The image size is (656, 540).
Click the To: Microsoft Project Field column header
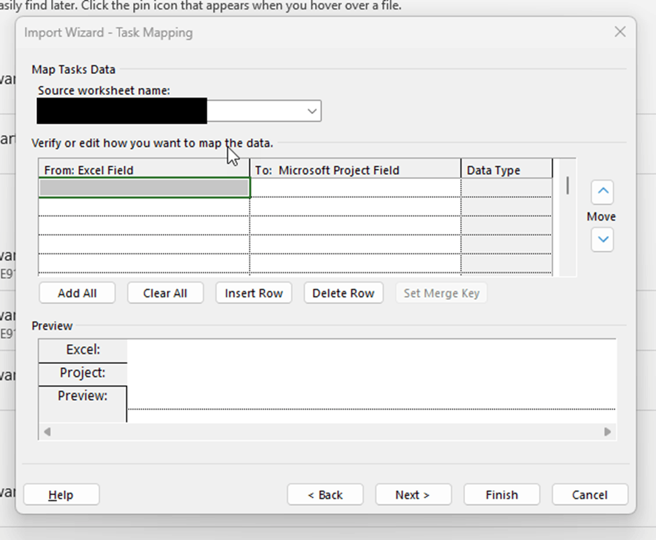point(355,169)
